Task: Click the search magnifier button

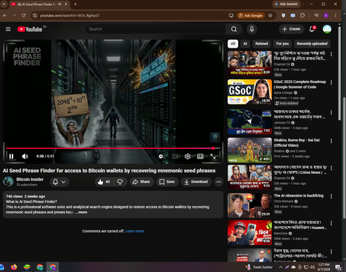Action: [x=234, y=29]
